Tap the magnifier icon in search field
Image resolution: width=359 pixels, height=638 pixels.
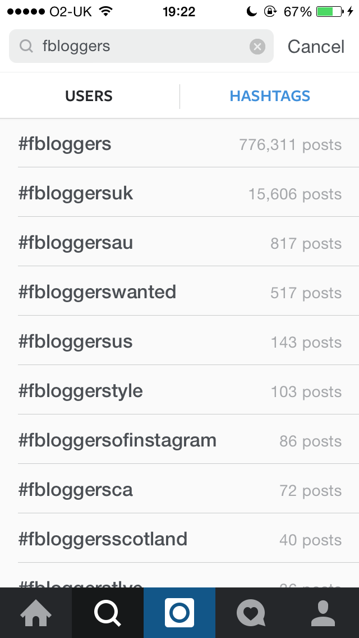(x=26, y=46)
